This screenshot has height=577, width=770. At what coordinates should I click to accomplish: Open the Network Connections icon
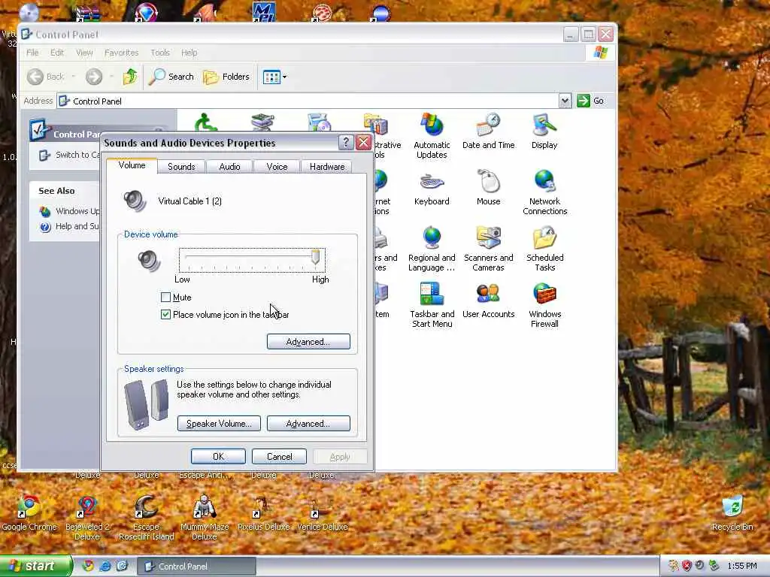click(544, 192)
